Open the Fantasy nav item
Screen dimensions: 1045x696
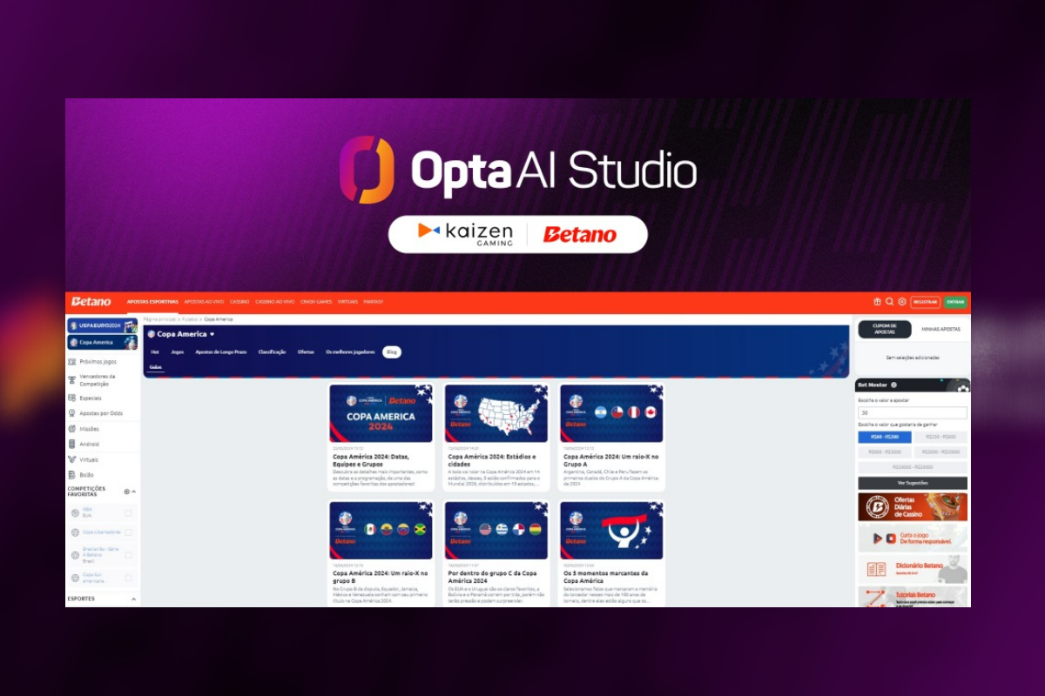pyautogui.click(x=374, y=302)
